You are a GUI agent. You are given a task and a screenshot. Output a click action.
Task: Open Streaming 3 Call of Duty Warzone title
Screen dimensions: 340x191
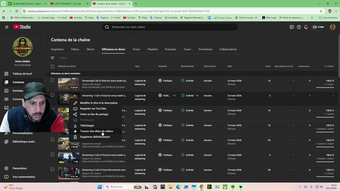point(104,170)
